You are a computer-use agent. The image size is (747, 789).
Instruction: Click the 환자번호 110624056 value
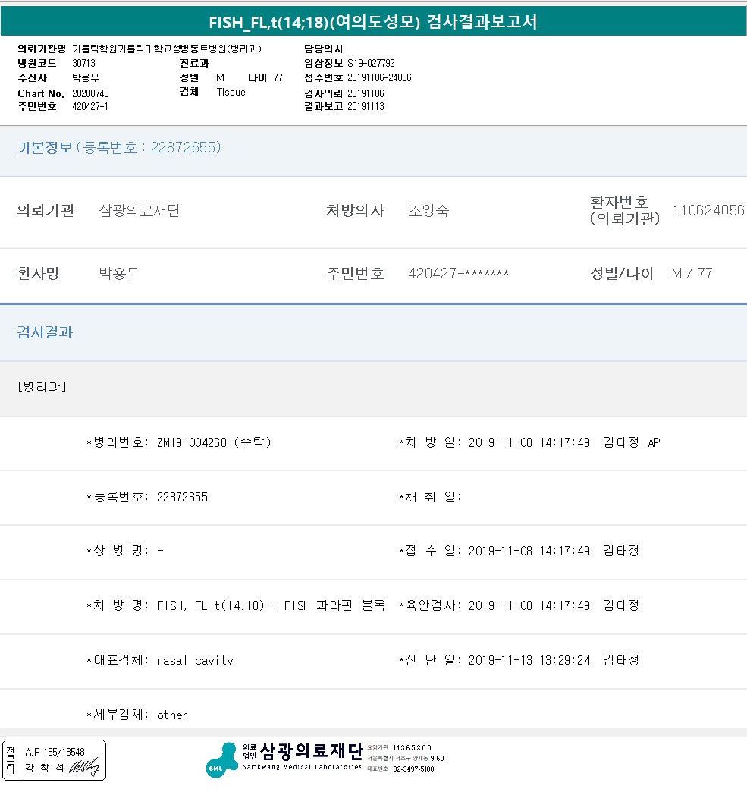[x=708, y=211]
